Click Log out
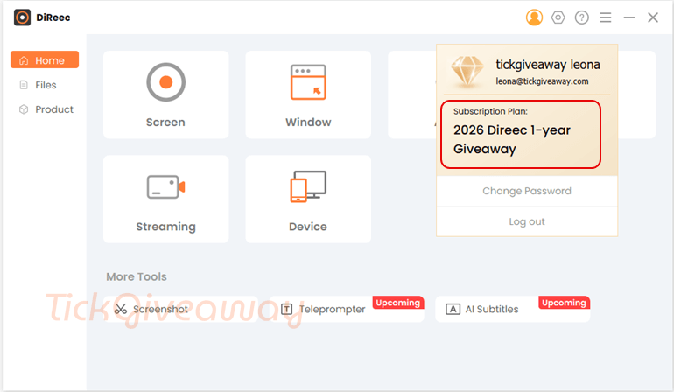This screenshot has height=392, width=674. (x=527, y=221)
